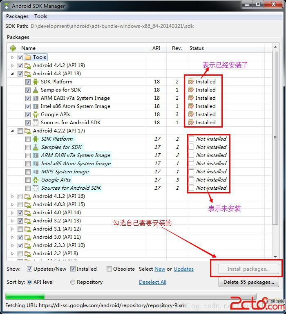Expand the Android 4.0.3 (API 15) node
This screenshot has width=286, height=314.
point(12,205)
